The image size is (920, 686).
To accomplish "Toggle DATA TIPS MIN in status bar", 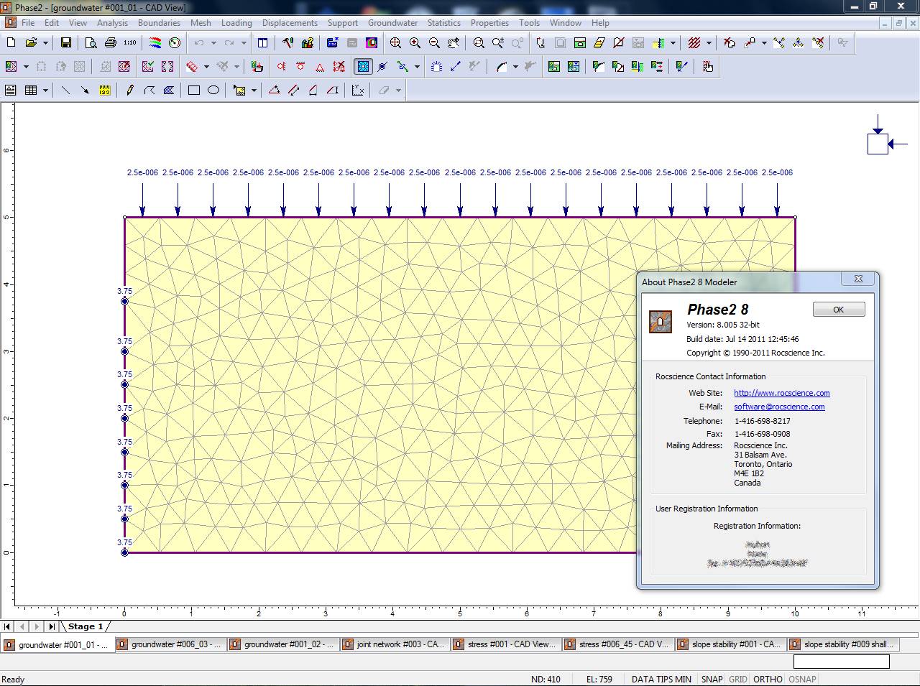I will tap(661, 679).
